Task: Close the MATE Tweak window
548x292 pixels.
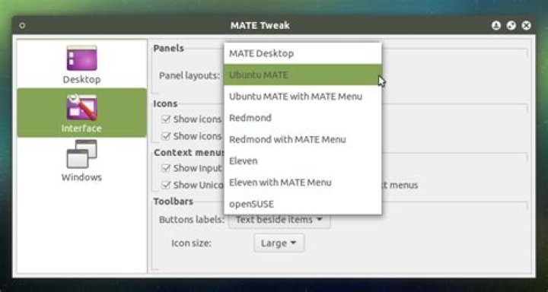Action: click(526, 26)
